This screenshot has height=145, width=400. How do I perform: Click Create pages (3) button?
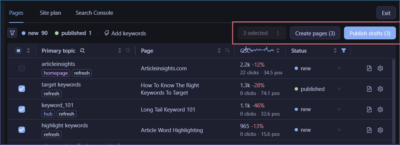(315, 33)
